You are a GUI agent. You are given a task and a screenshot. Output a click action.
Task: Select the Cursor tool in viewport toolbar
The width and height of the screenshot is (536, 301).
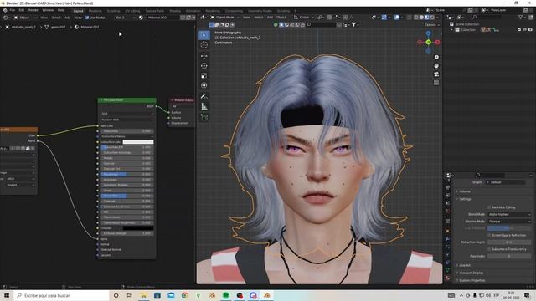pyautogui.click(x=204, y=45)
